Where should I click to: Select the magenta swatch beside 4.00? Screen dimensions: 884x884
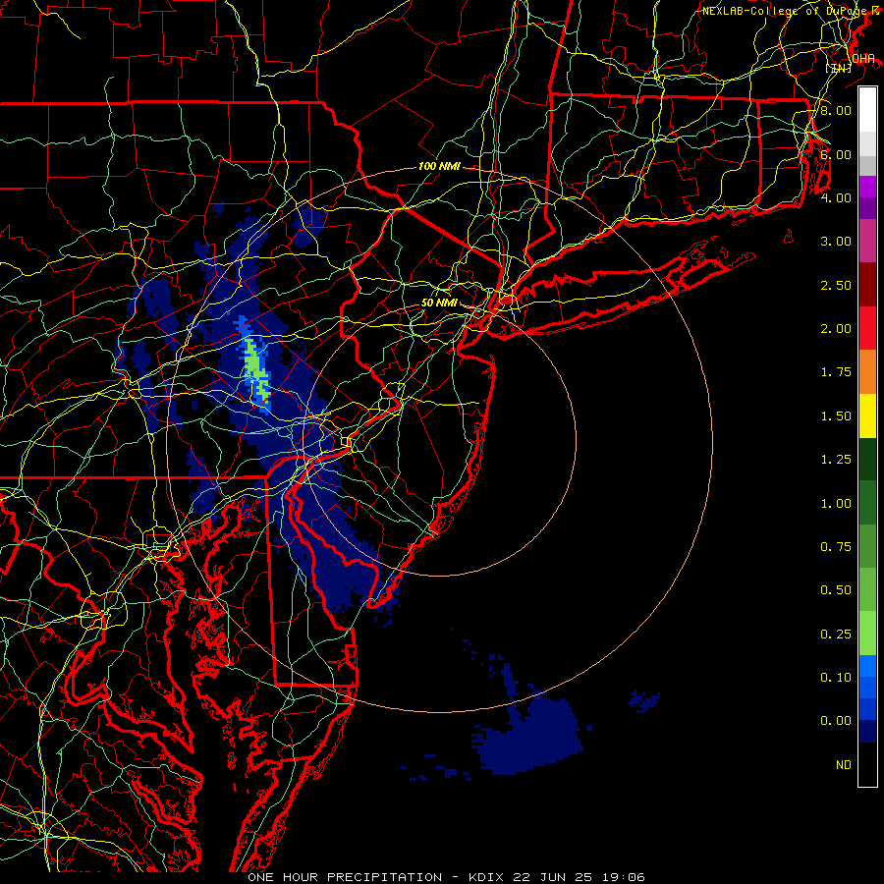pyautogui.click(x=867, y=188)
